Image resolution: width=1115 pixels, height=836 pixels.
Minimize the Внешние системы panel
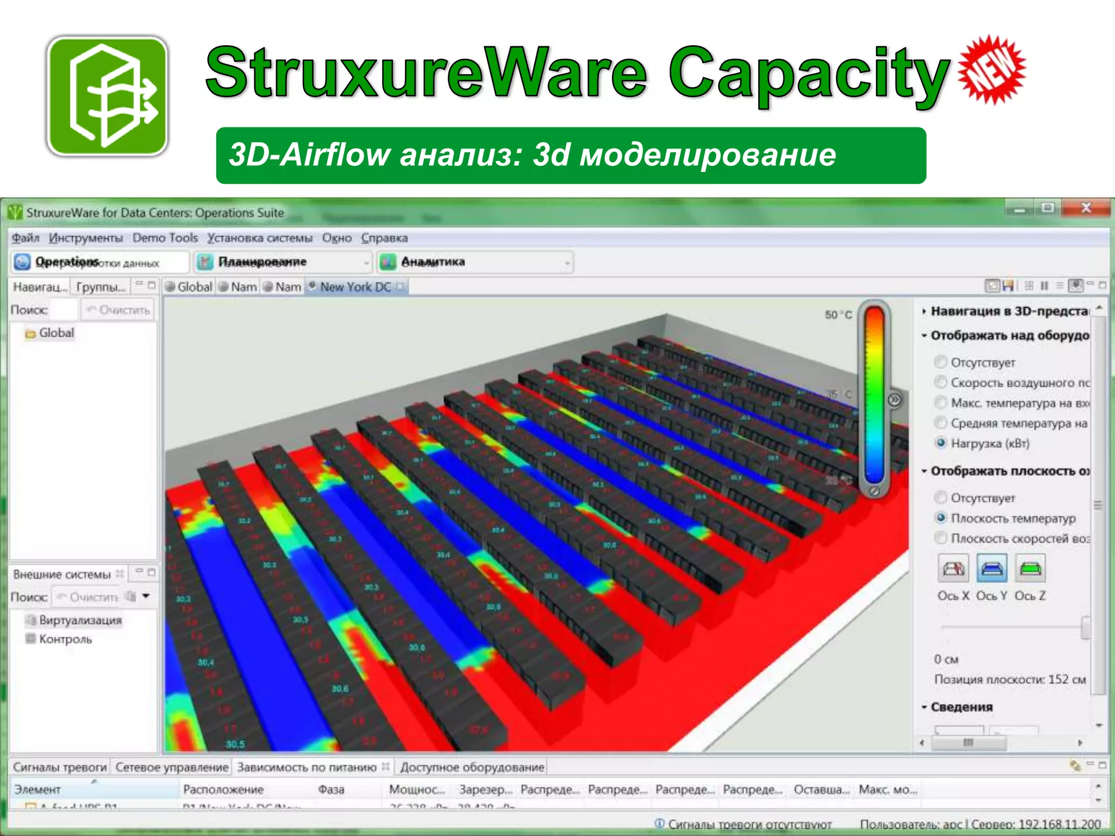[x=139, y=571]
